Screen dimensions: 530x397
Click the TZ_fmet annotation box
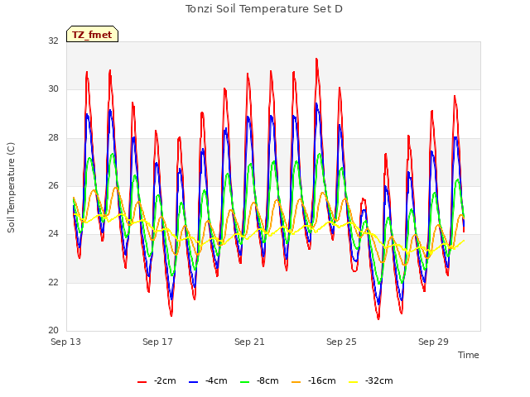(x=92, y=34)
